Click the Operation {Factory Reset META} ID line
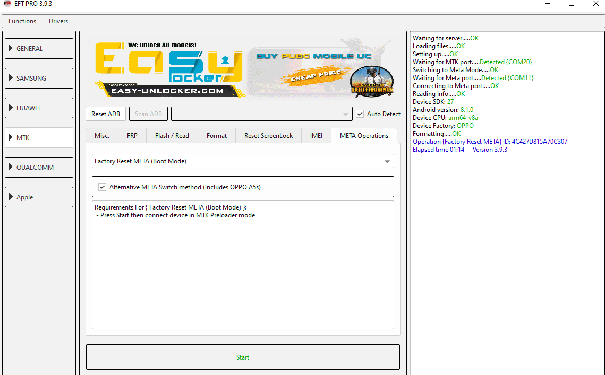This screenshot has width=605, height=375. coord(490,142)
